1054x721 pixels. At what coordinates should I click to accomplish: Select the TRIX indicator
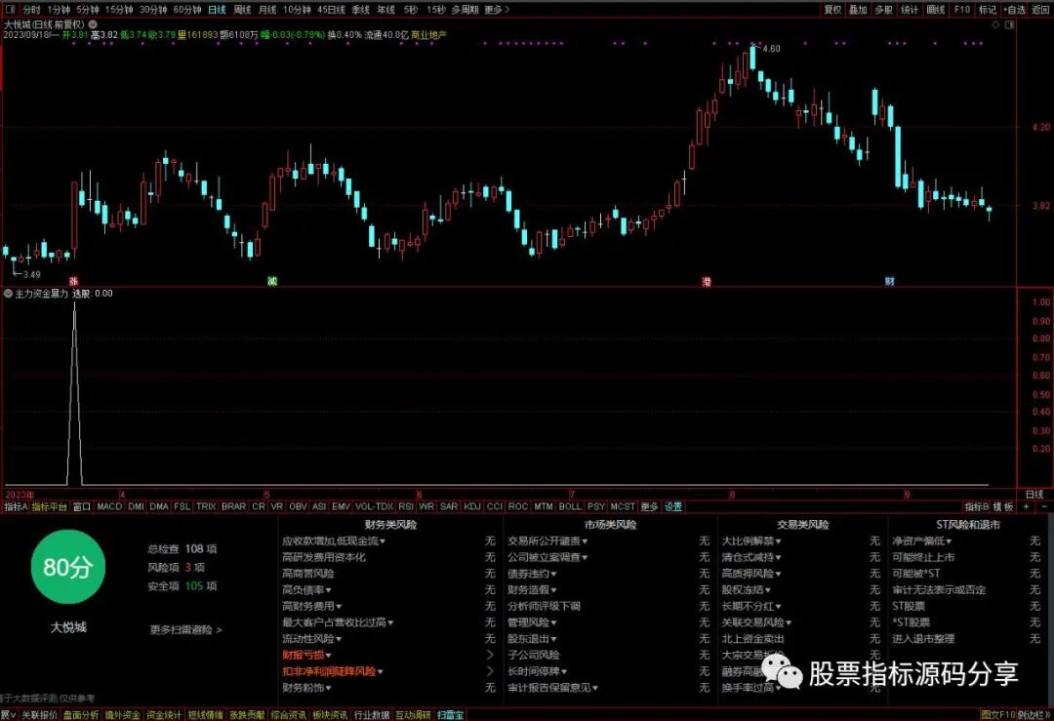coord(206,506)
